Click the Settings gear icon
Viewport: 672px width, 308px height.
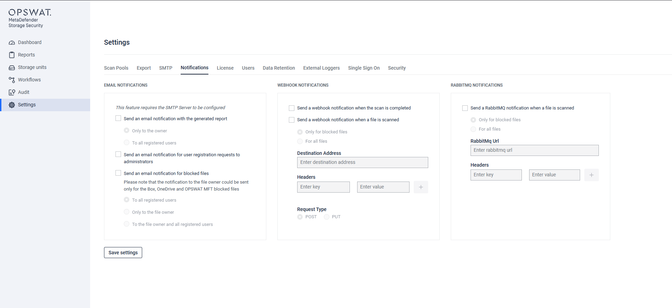pyautogui.click(x=12, y=105)
